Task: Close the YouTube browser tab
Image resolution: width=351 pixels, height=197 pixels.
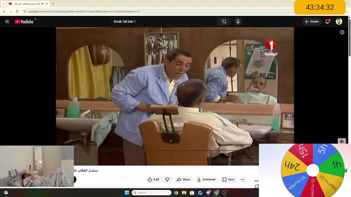Action: coord(47,4)
